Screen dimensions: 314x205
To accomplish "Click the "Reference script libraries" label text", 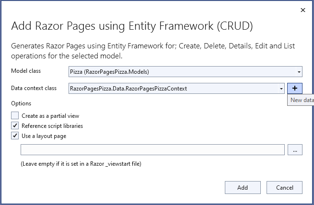I will (52, 125).
